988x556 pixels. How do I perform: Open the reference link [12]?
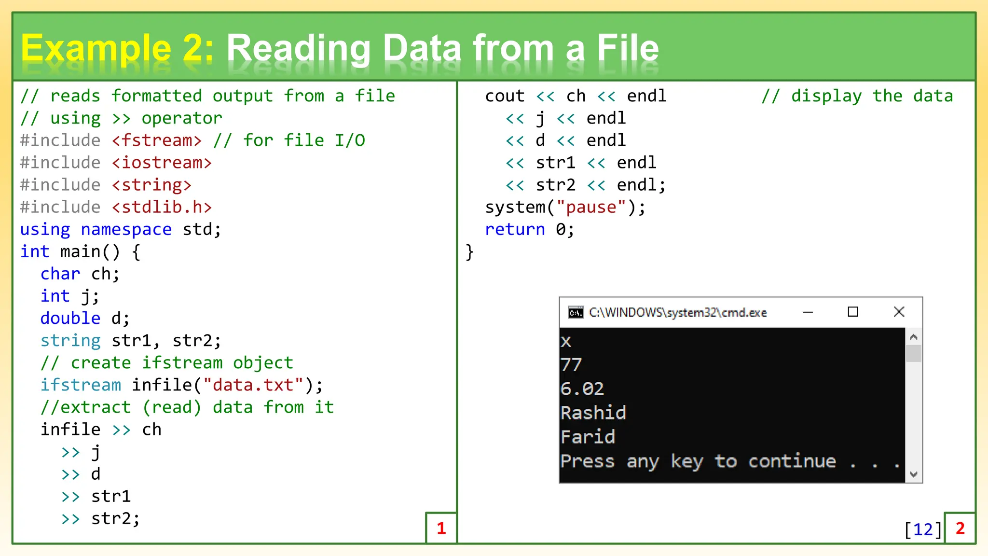[923, 529]
